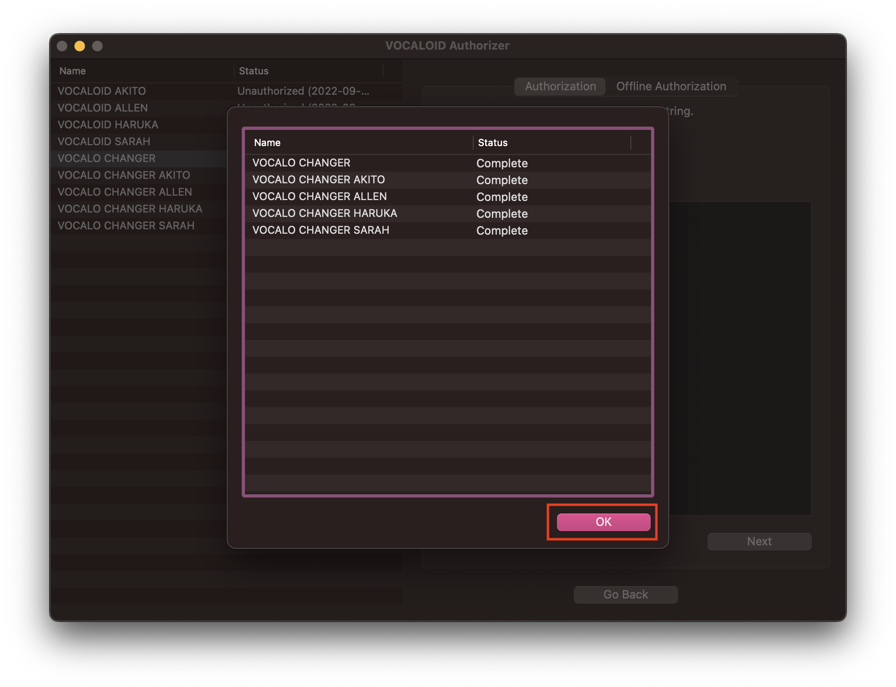The image size is (896, 687).
Task: Select VOCALO CHANGER SARAH in the list
Action: click(126, 225)
